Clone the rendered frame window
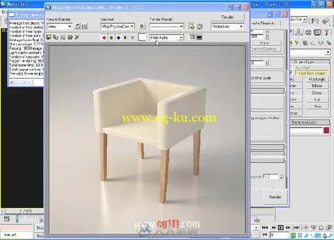This screenshot has height=240, width=334. pos(63,37)
